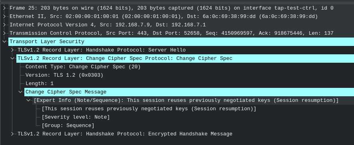Viewport: 354px width, 145px height.
Task: Select the Version: TLS 1.2 field
Action: pos(64,75)
